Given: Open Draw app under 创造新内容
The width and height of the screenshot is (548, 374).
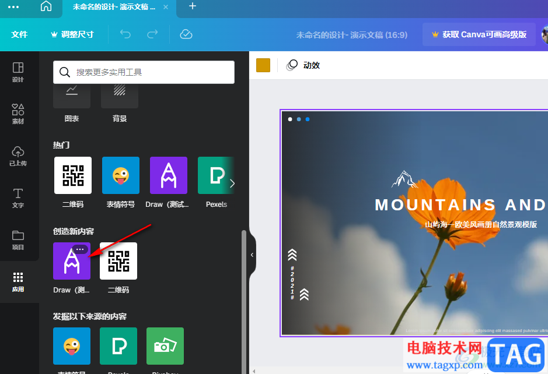Looking at the screenshot, I should (x=72, y=261).
